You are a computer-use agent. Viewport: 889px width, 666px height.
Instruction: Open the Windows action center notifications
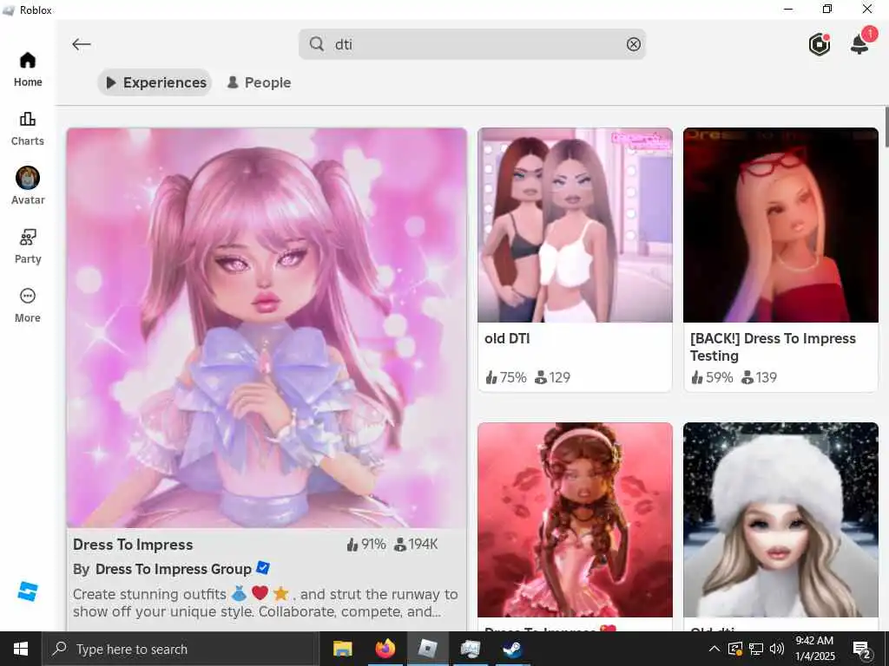point(862,650)
